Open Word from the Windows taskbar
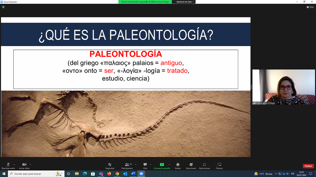The width and height of the screenshot is (316, 177). (x=133, y=174)
